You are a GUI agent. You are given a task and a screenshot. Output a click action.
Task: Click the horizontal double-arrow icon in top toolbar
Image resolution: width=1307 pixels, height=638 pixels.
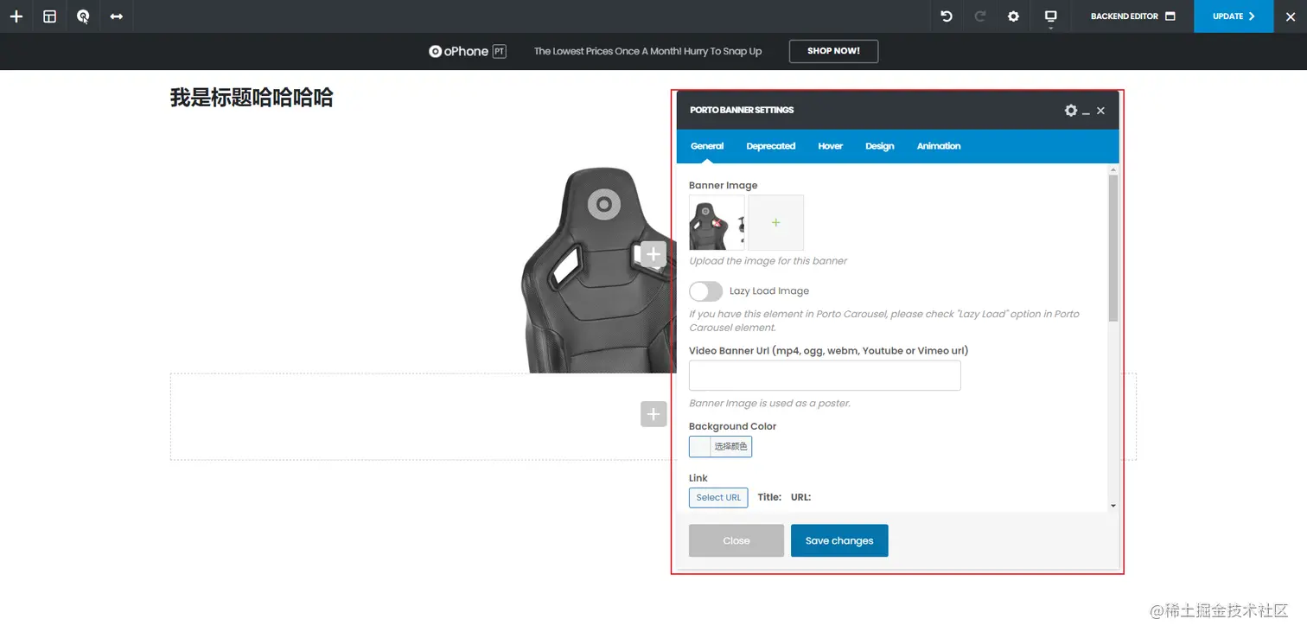click(x=117, y=16)
